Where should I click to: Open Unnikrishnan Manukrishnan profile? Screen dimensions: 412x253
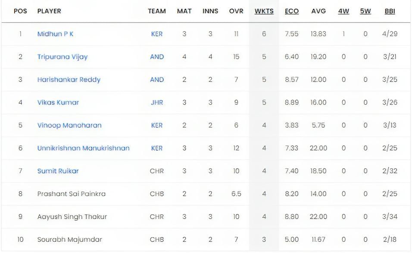coord(83,148)
